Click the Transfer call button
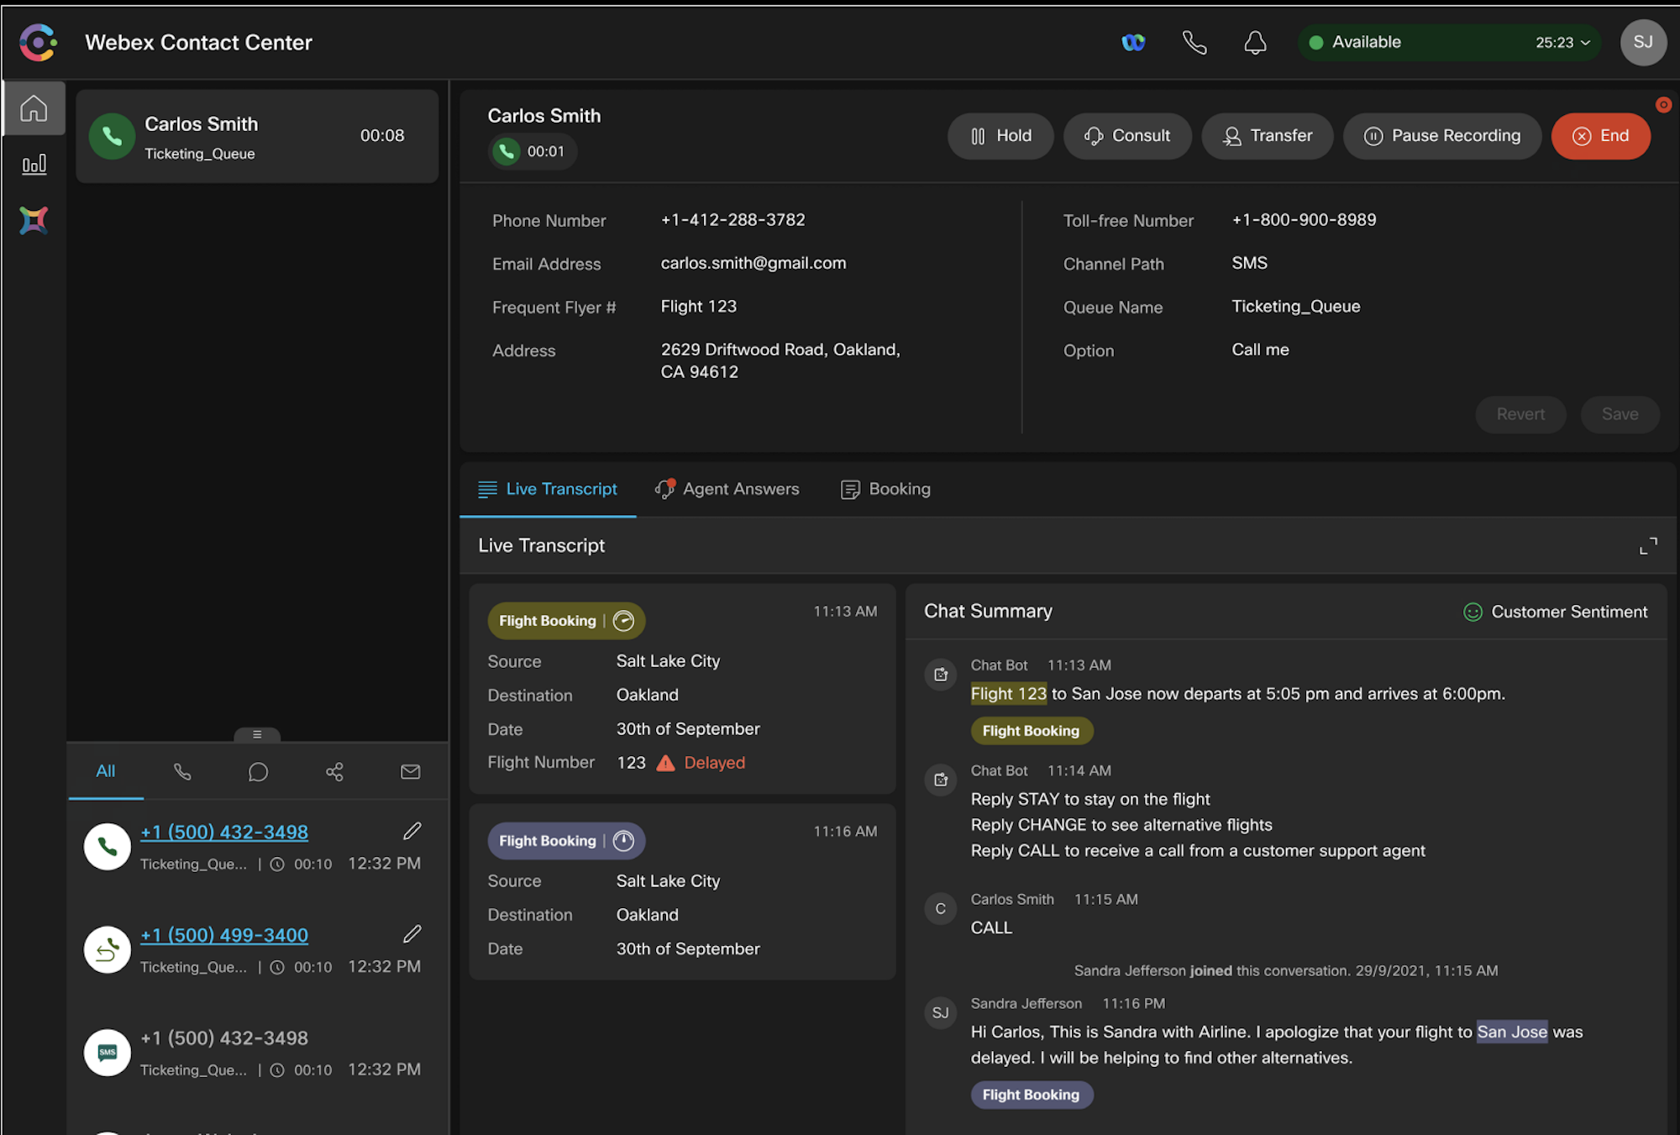 [1267, 136]
